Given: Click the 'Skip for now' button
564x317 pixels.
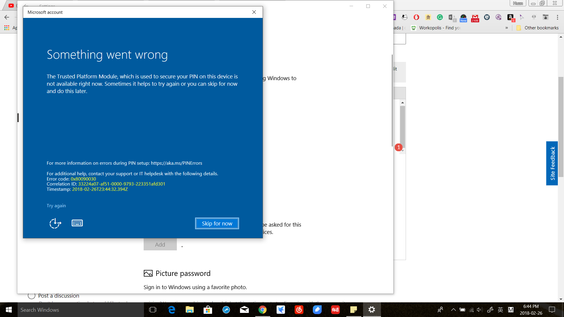Looking at the screenshot, I should (x=217, y=223).
